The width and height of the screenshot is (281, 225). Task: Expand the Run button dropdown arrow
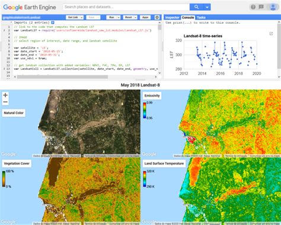119,17
